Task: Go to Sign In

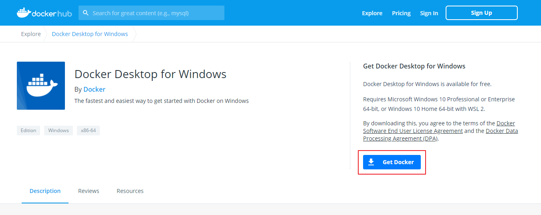Action: [429, 13]
